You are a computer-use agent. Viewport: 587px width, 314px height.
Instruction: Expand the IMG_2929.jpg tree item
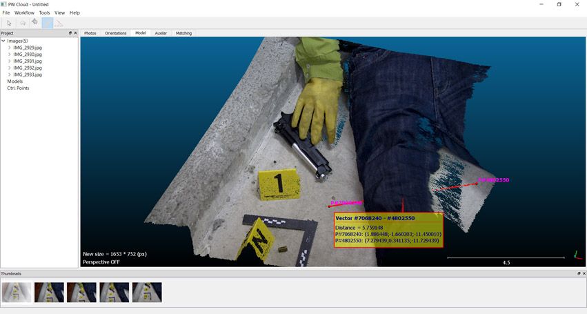point(9,48)
